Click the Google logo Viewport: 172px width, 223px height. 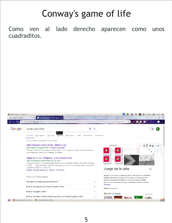click(16, 129)
